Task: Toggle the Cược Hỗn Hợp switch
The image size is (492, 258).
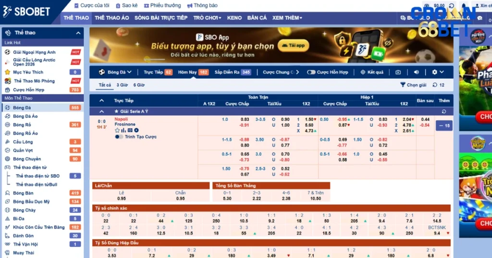Action: pos(311,72)
